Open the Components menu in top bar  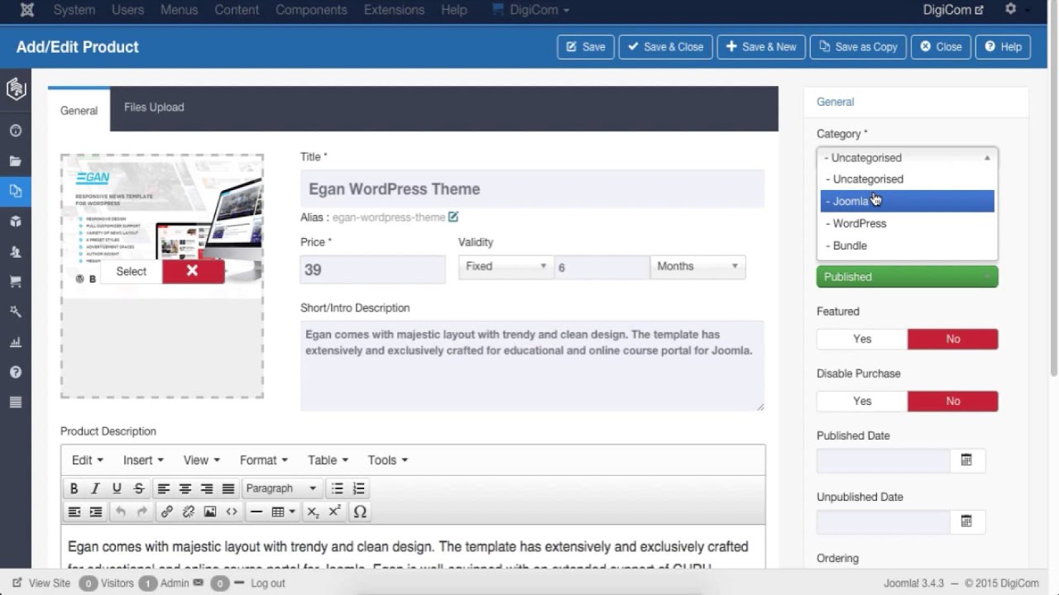[x=311, y=10]
